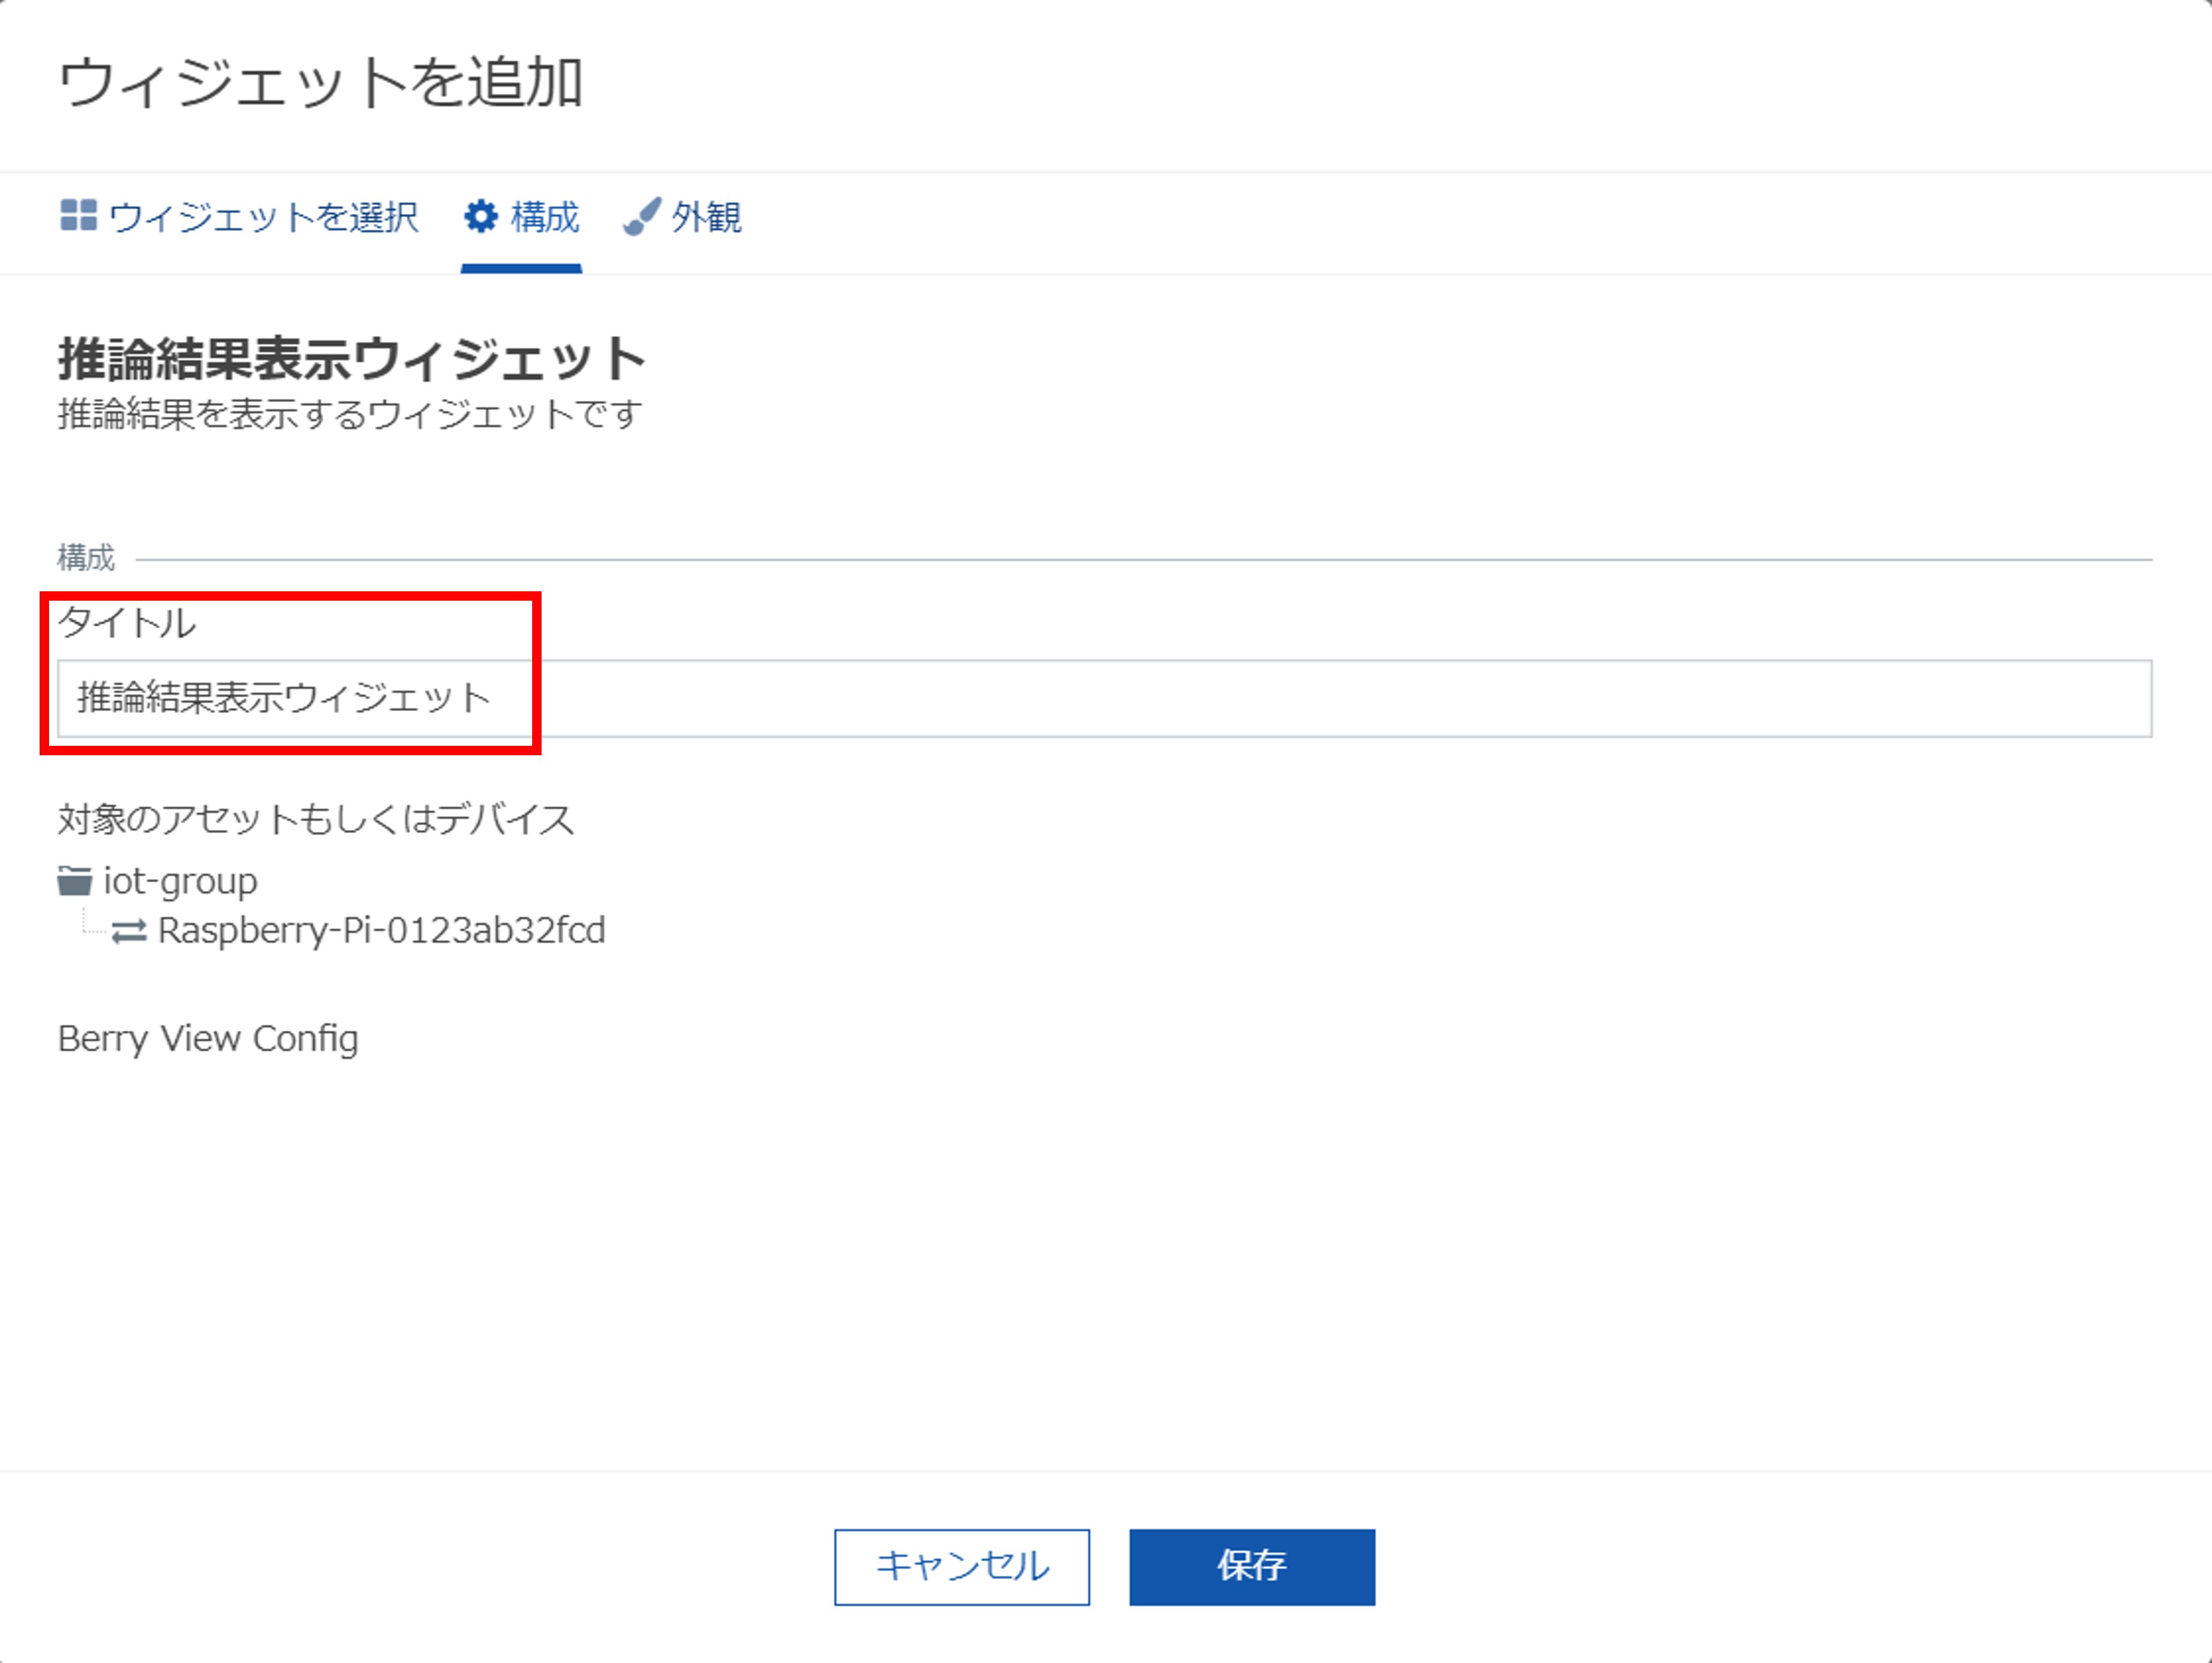The image size is (2212, 1663).
Task: Click the bold 推論結果表示ウィジェット heading
Action: click(x=352, y=359)
